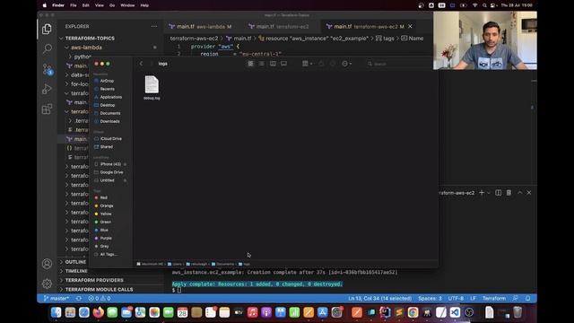This screenshot has height=323, width=574.
Task: Click Ln 13, Col 34 in status bar
Action: [x=379, y=299]
